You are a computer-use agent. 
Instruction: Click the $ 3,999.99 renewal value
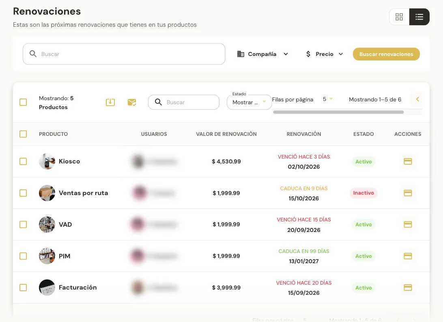point(226,288)
